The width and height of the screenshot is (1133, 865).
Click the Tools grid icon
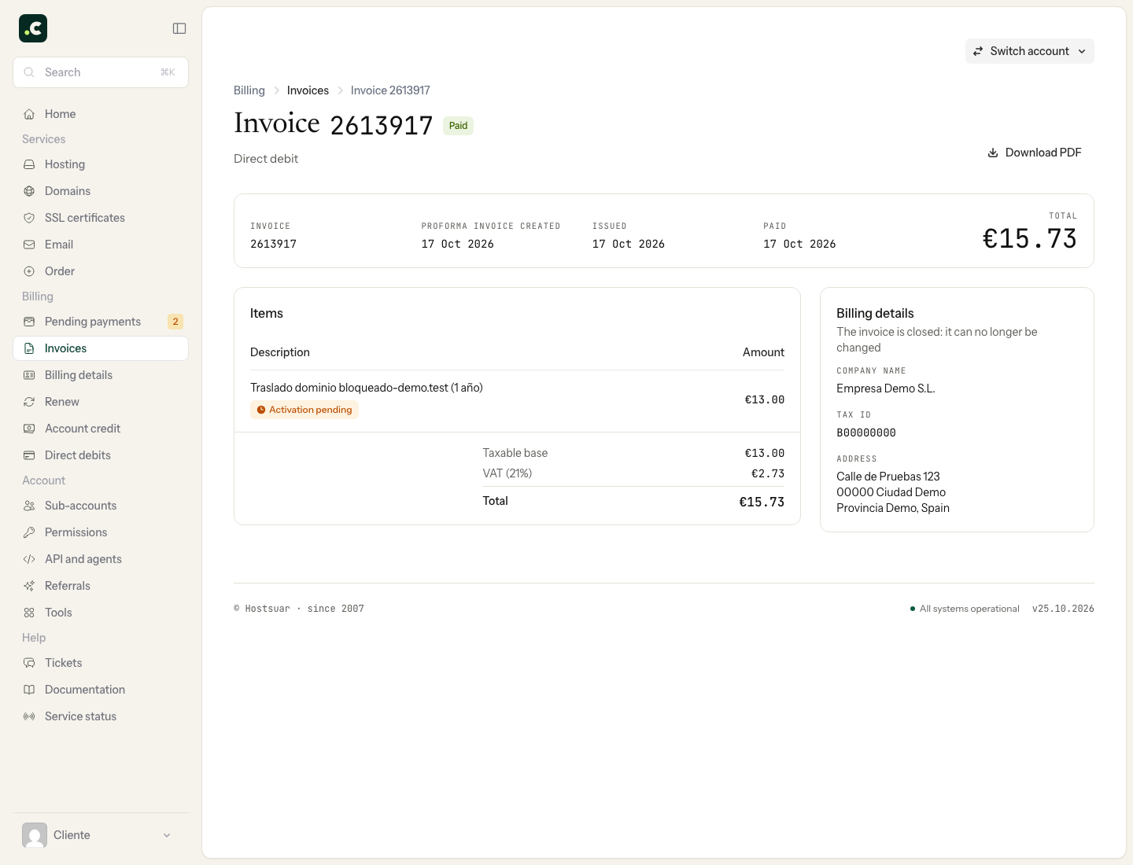point(29,613)
